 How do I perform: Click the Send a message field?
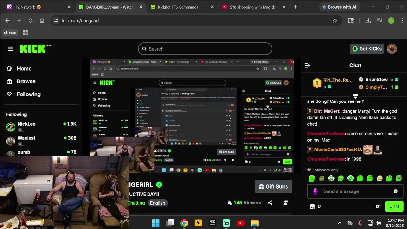355,191
